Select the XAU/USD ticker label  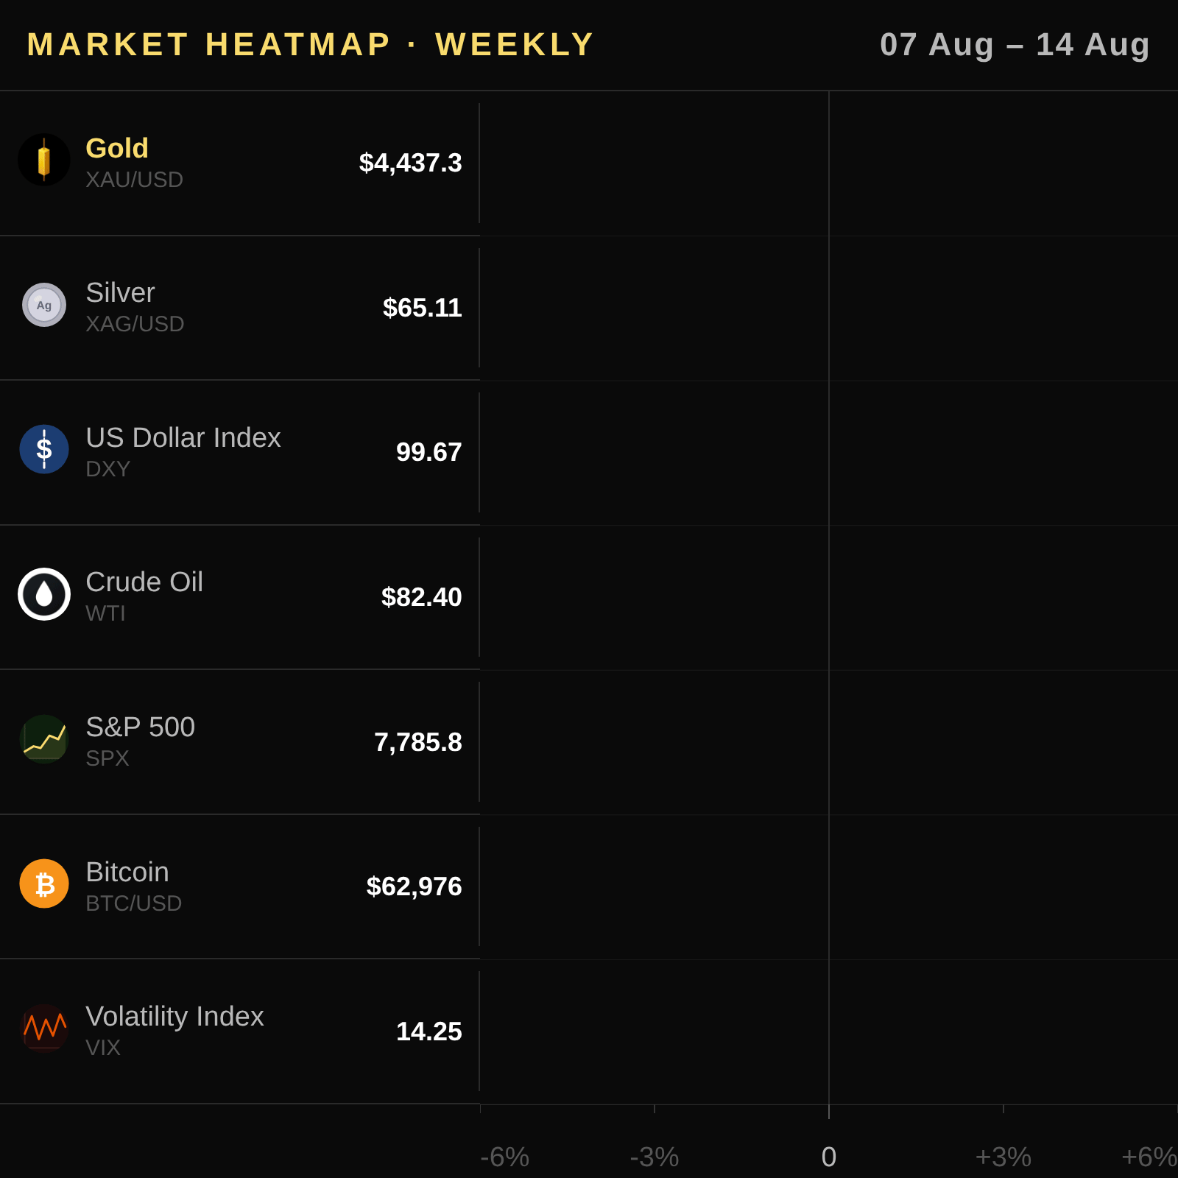click(134, 180)
